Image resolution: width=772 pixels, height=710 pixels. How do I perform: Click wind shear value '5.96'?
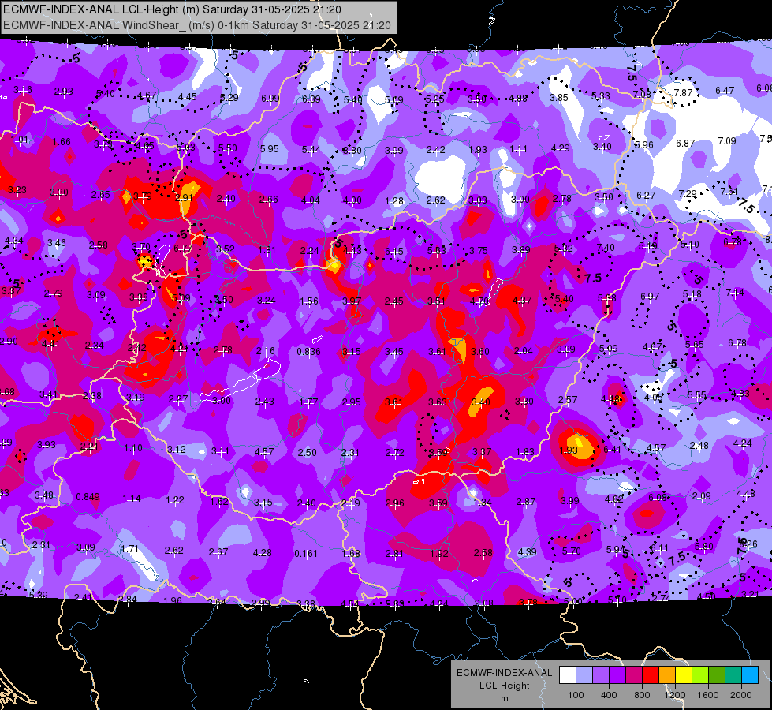point(643,145)
